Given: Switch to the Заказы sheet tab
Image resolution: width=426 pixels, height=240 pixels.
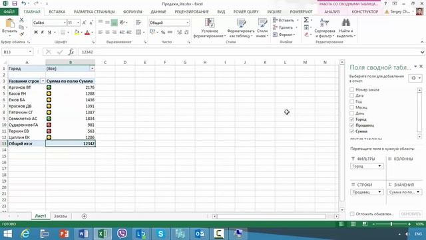Looking at the screenshot, I should [61, 216].
